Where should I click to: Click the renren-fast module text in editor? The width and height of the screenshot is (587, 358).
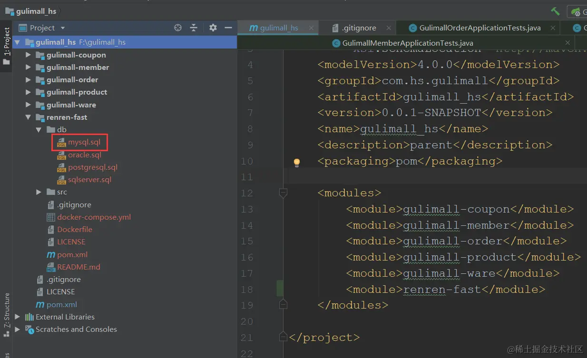click(442, 289)
